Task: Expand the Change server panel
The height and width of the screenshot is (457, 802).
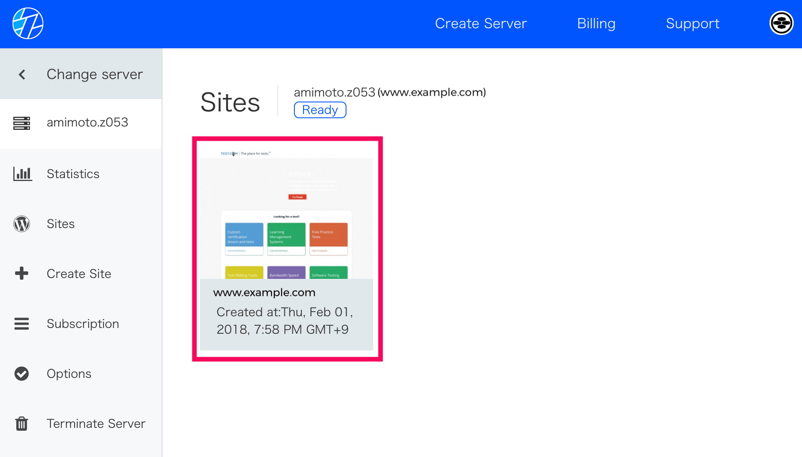Action: (95, 74)
